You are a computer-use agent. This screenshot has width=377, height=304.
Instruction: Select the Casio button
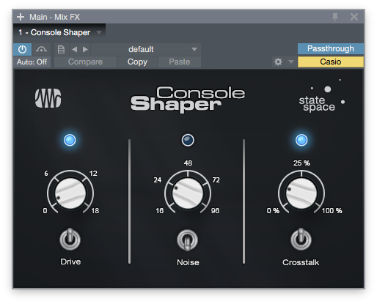pyautogui.click(x=331, y=62)
